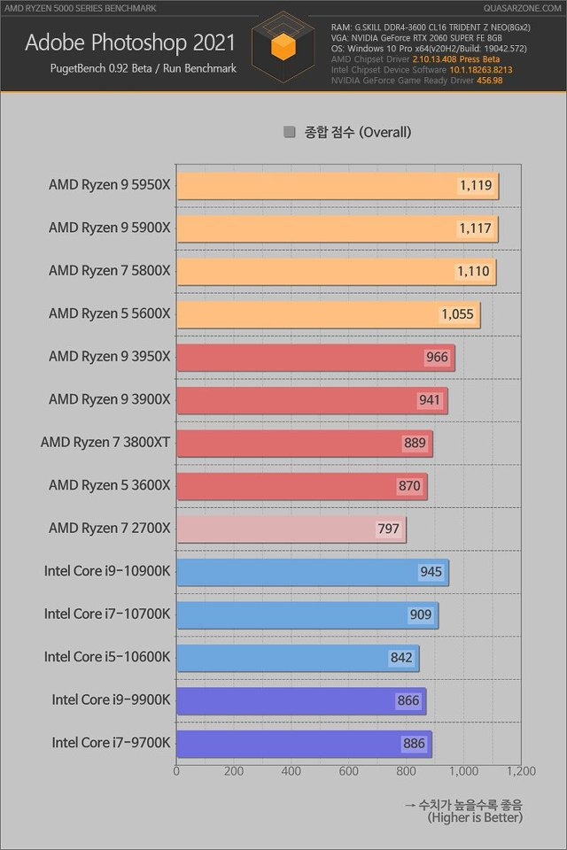Click the gray Overall legend square
Image resolution: width=567 pixels, height=850 pixels.
(x=289, y=132)
